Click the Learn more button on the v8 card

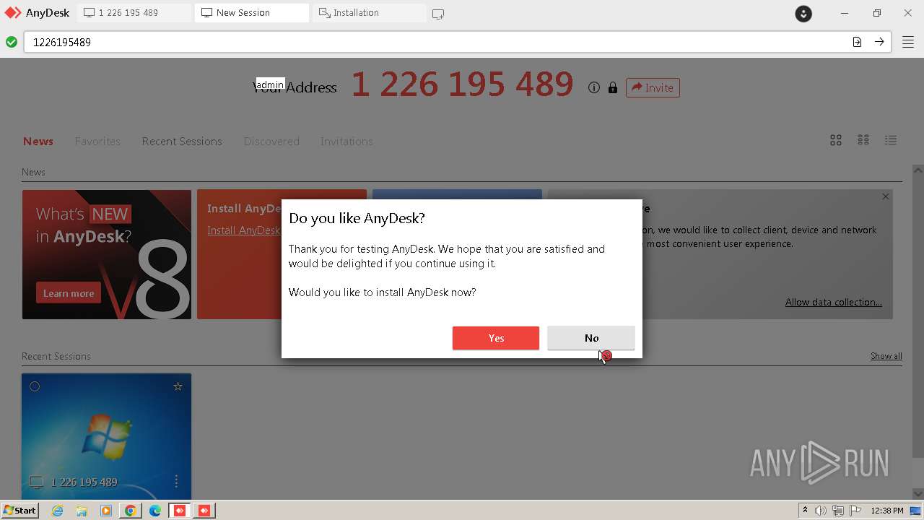click(x=69, y=293)
